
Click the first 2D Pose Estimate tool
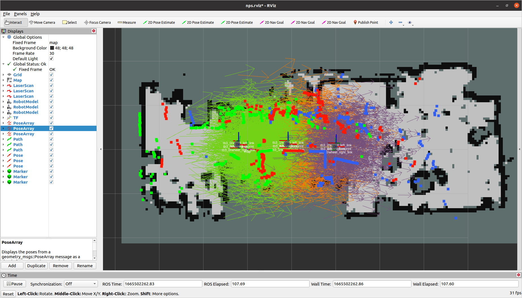click(x=159, y=22)
